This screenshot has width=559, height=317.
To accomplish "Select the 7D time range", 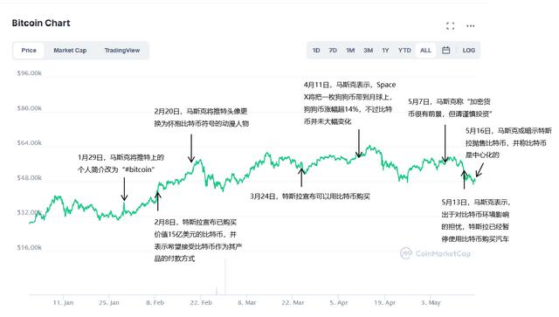I will pos(333,51).
